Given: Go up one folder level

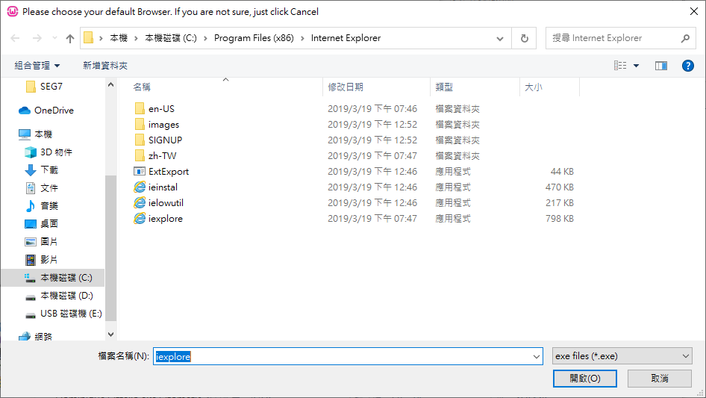Looking at the screenshot, I should point(70,38).
